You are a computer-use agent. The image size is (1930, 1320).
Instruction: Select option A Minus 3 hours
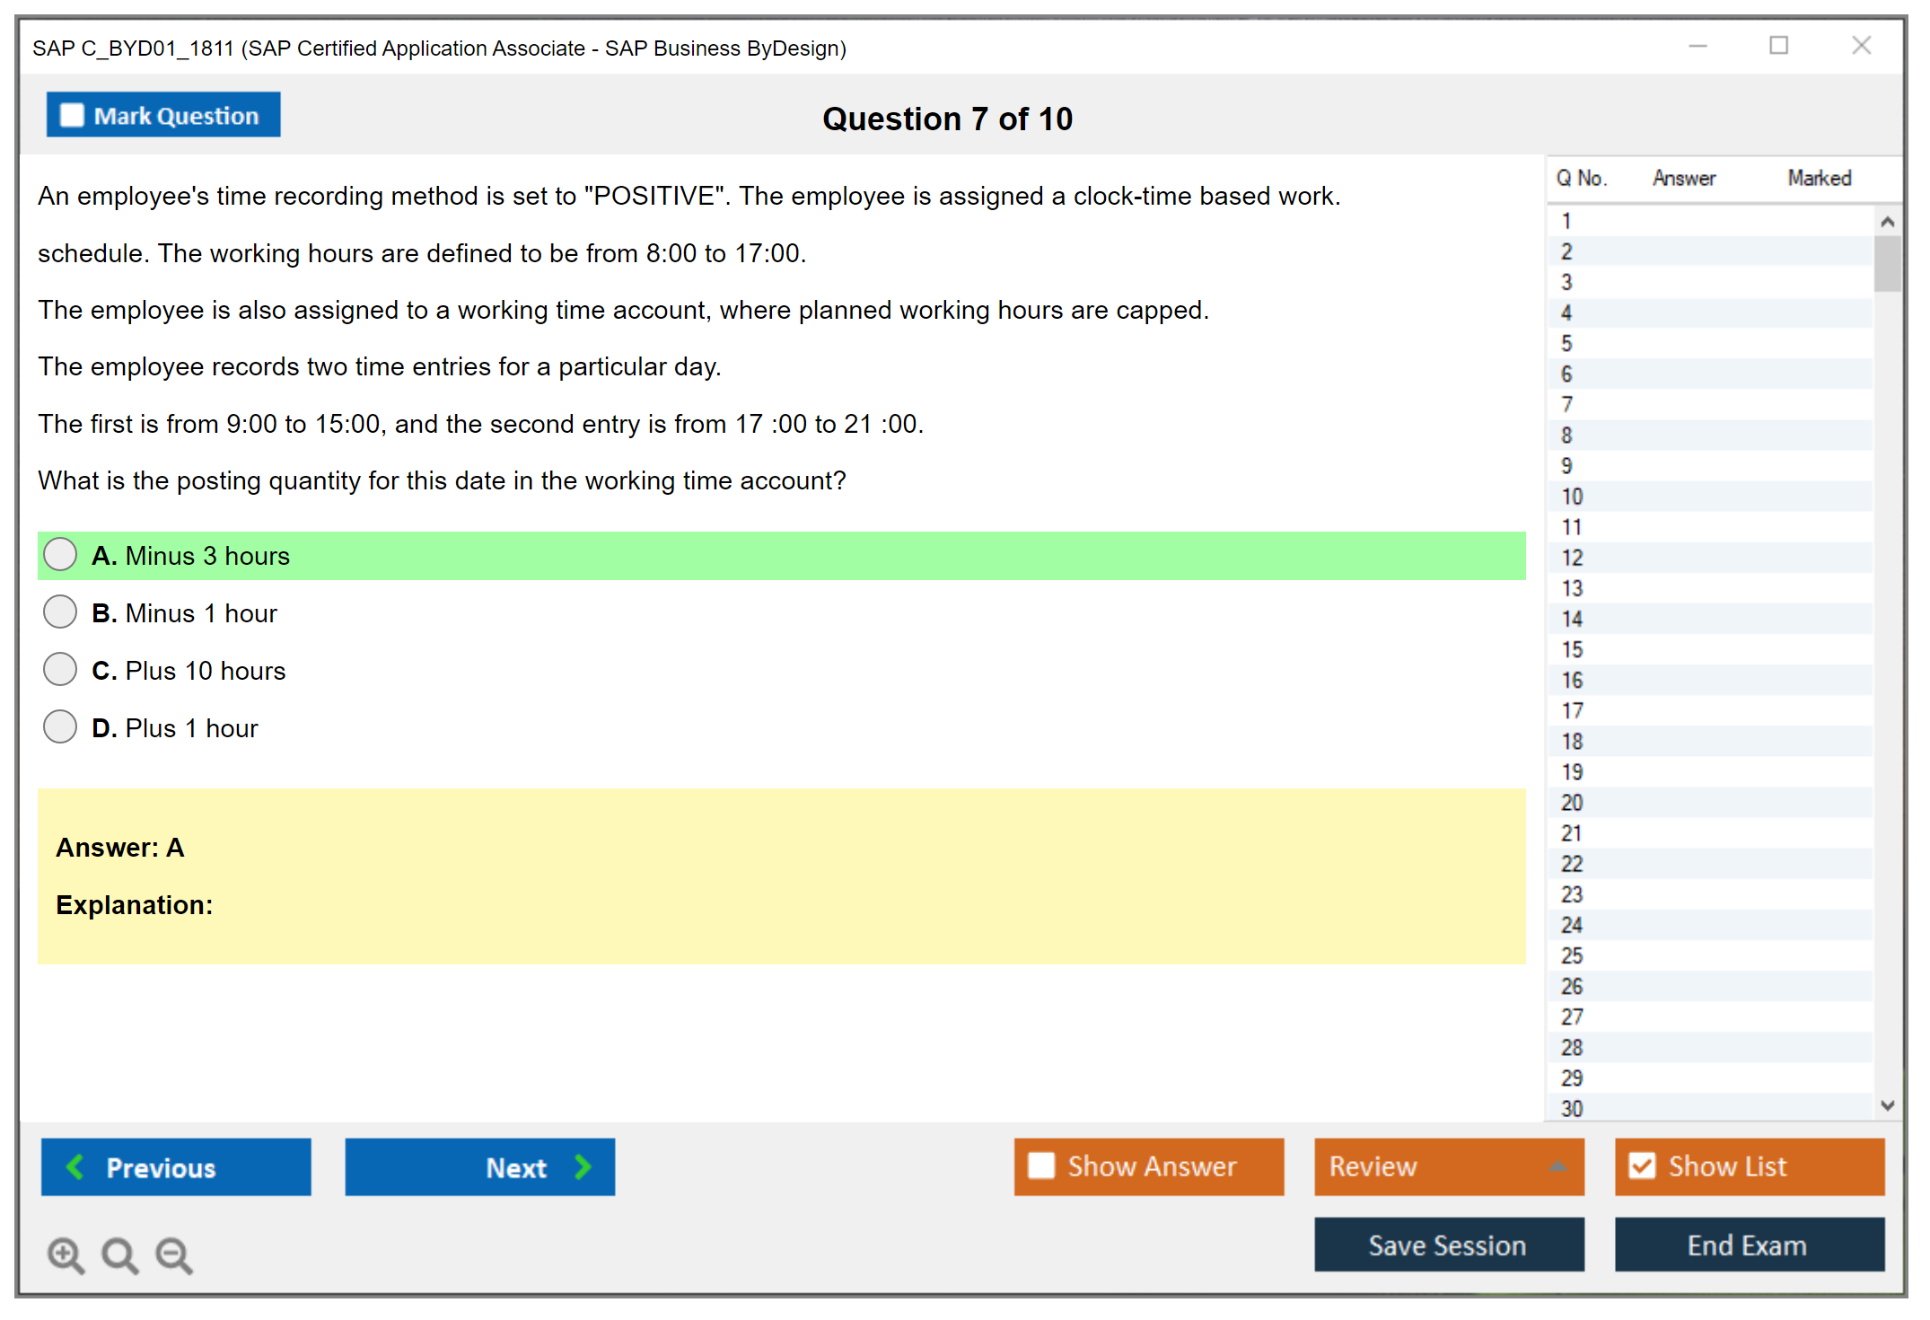60,555
